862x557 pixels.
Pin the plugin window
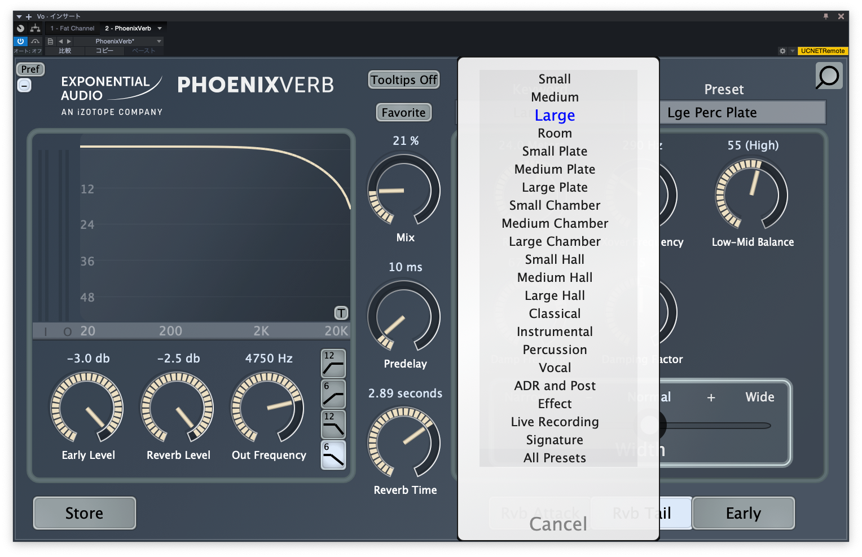pos(826,16)
